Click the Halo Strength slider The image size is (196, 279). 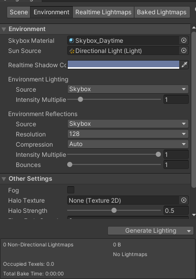(x=114, y=210)
